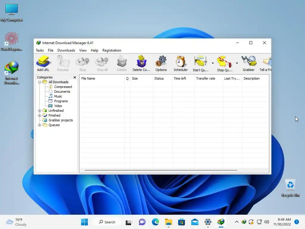Open the Recycle Bin desktop icon
The height and width of the screenshot is (229, 305).
click(290, 188)
